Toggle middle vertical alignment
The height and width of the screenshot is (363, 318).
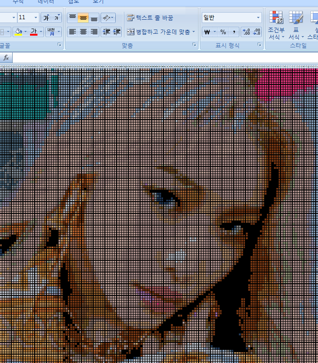(x=83, y=18)
